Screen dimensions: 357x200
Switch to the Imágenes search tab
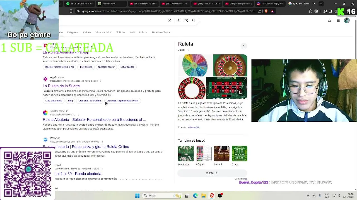pyautogui.click(x=73, y=32)
